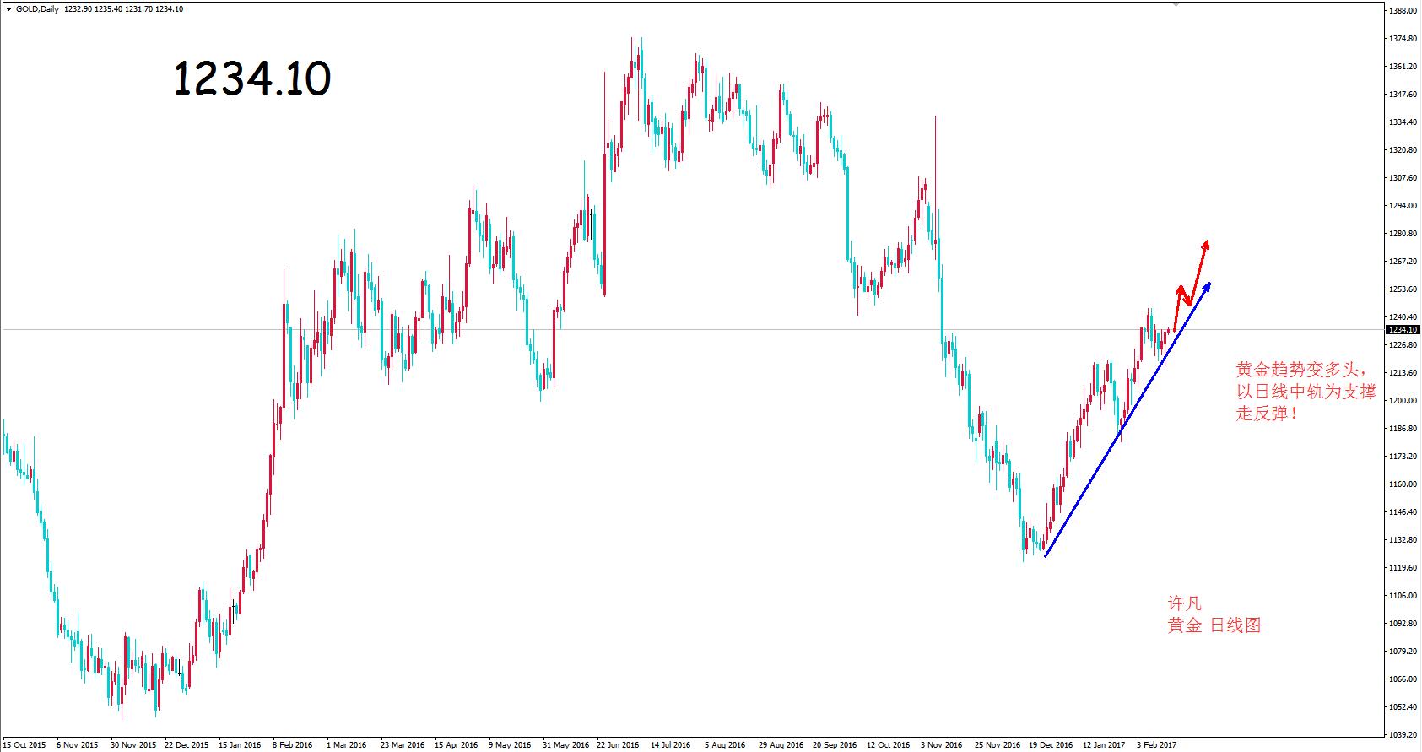This screenshot has width=1422, height=752.
Task: Click the 1280.80 price scale label
Action: coord(1402,234)
